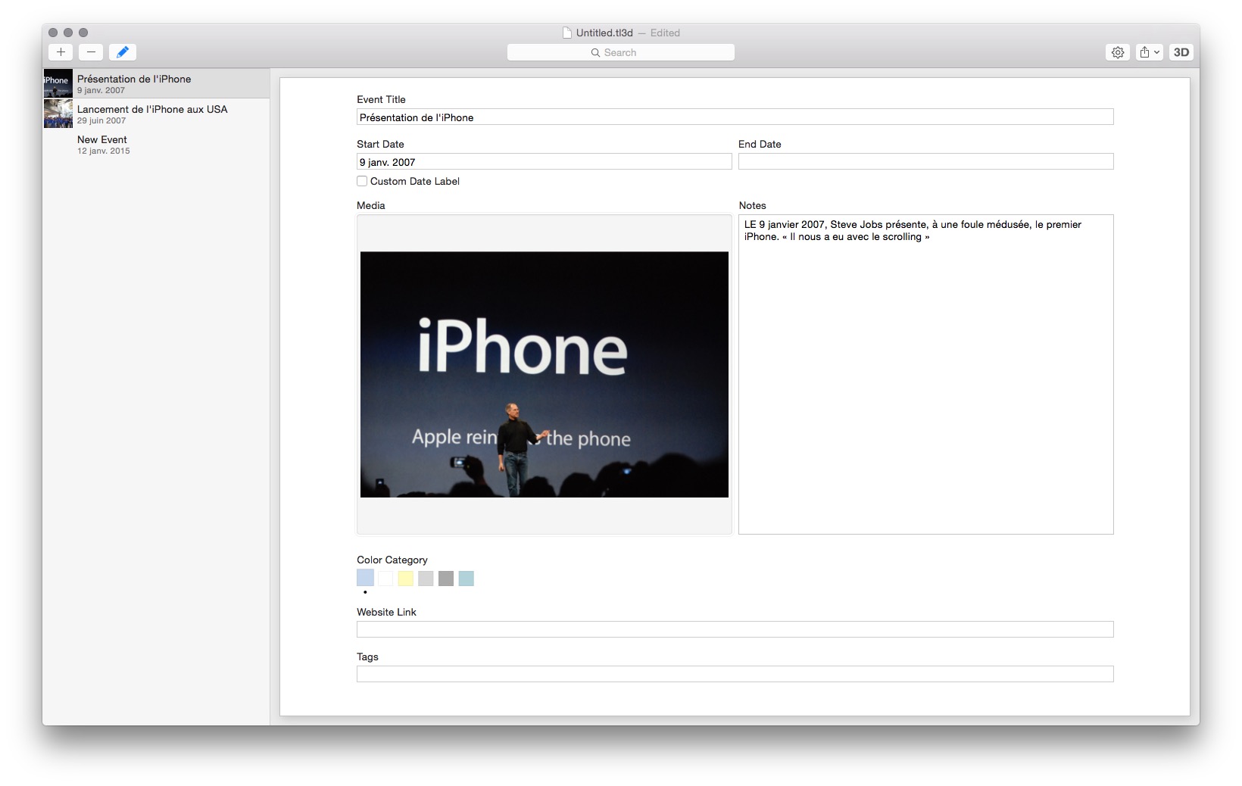Click the iPhone keynote media image
This screenshot has width=1242, height=786.
(544, 374)
